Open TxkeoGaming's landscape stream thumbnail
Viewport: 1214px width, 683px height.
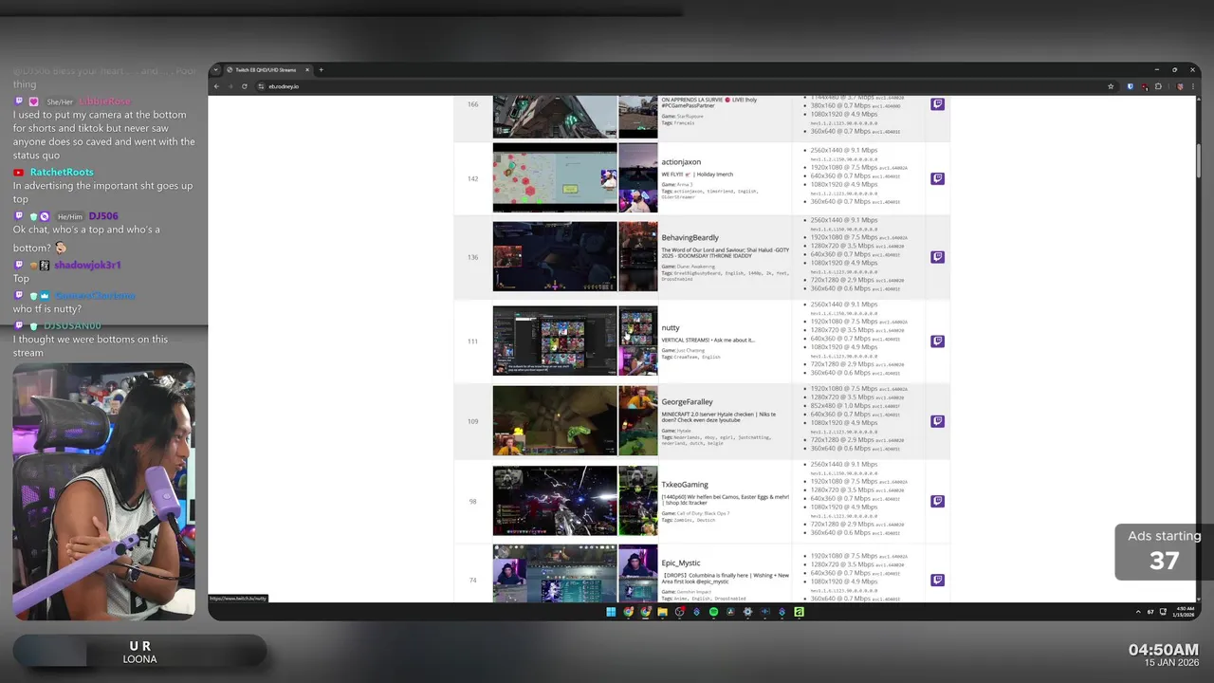(555, 501)
